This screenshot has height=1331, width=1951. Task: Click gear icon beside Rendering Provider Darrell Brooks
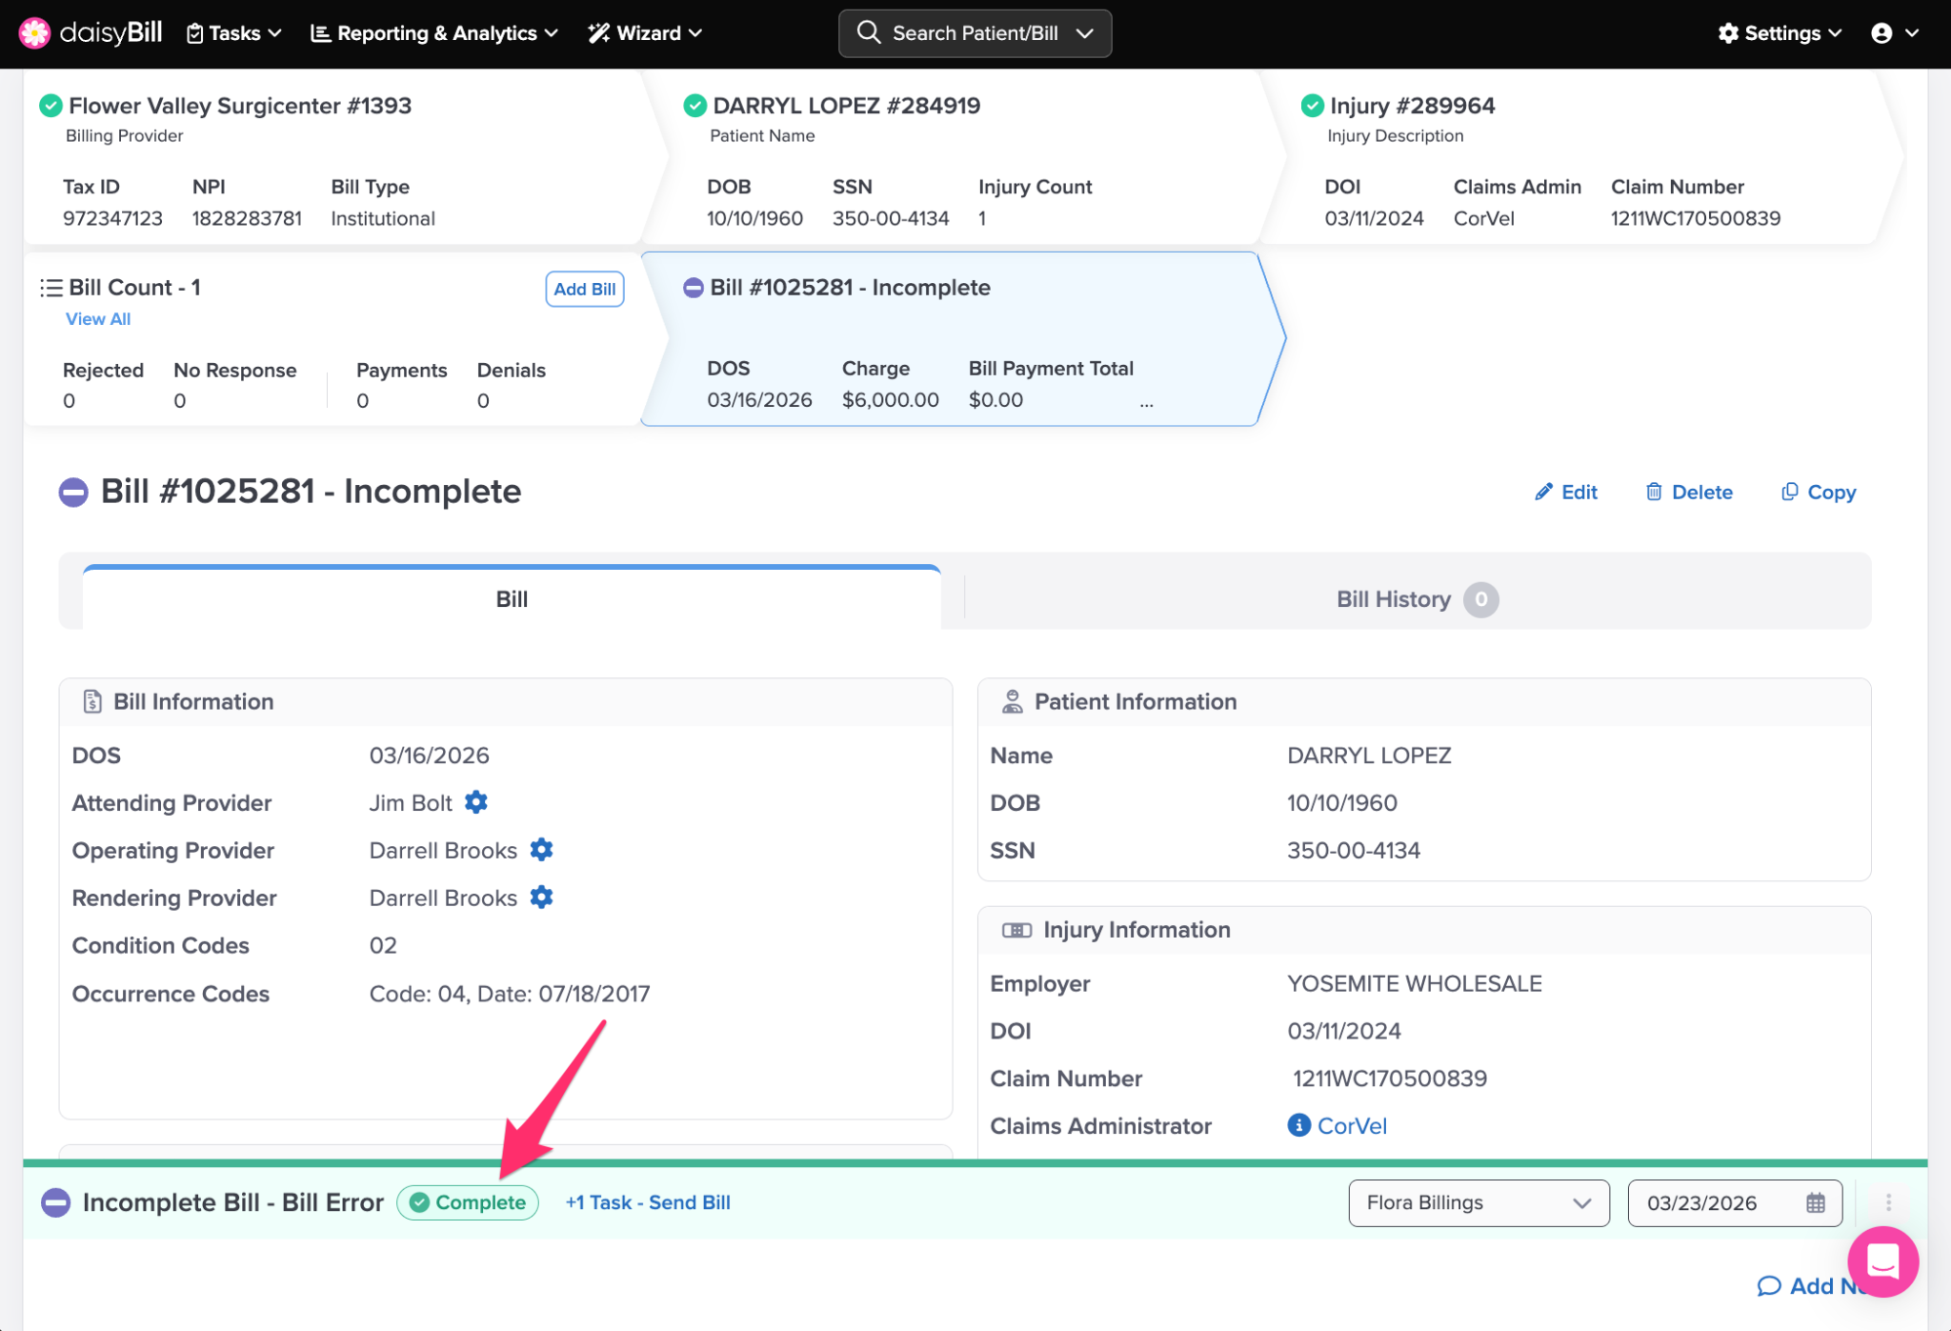[x=541, y=897]
